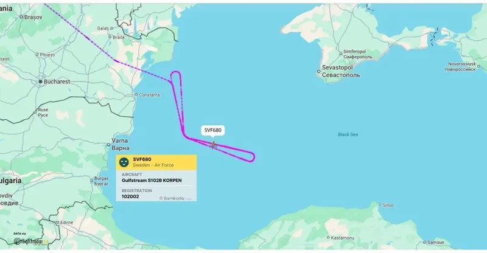Click the Black Sea map label
This screenshot has height=253, width=487.
click(348, 134)
